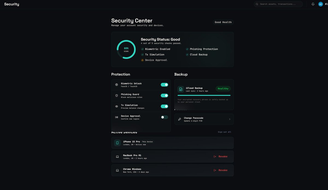Click the This Device tag
This screenshot has width=328, height=190.
[148, 142]
